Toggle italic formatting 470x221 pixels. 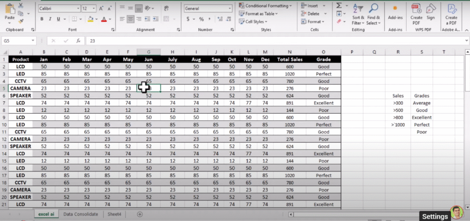(x=50, y=19)
